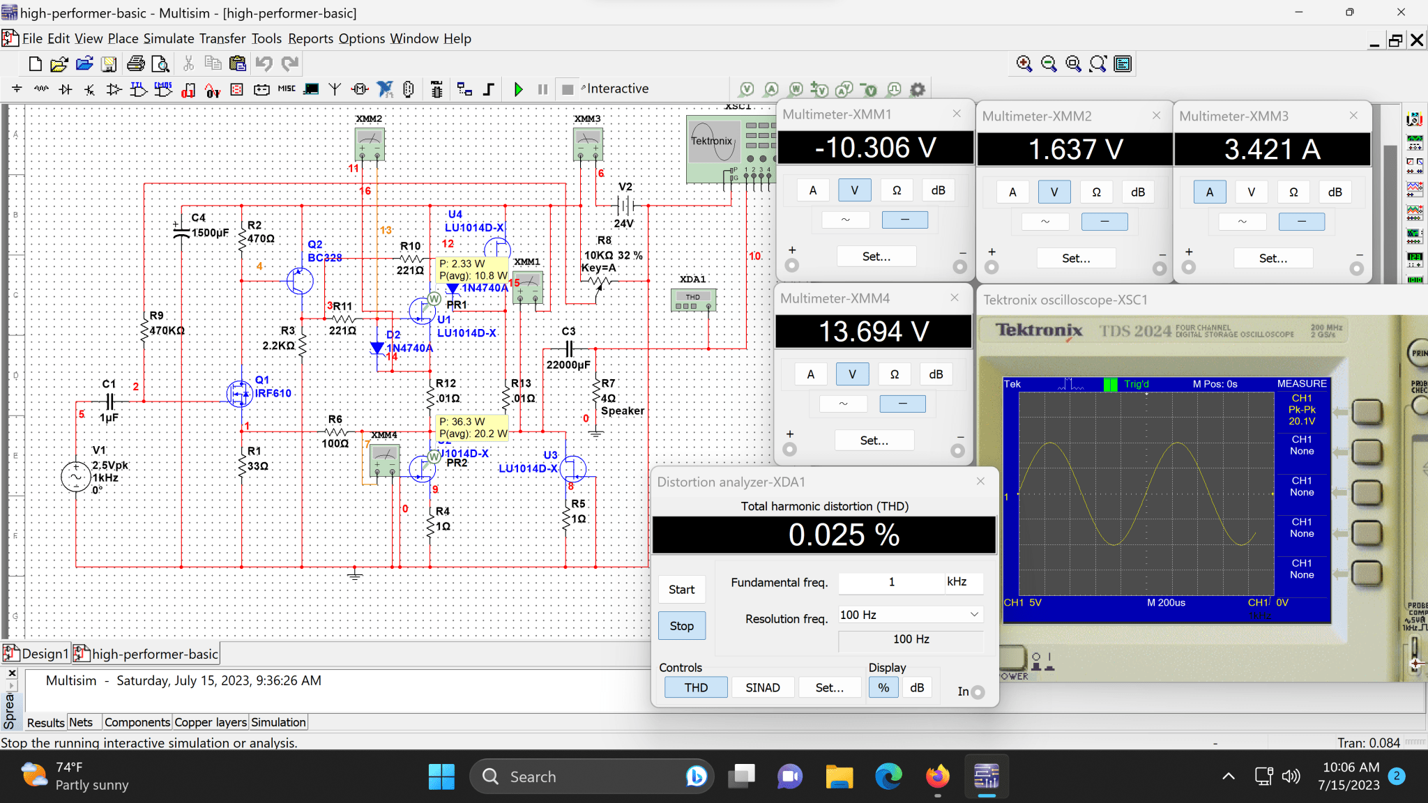1428x803 pixels.
Task: Open probe settings gear
Action: (x=918, y=89)
